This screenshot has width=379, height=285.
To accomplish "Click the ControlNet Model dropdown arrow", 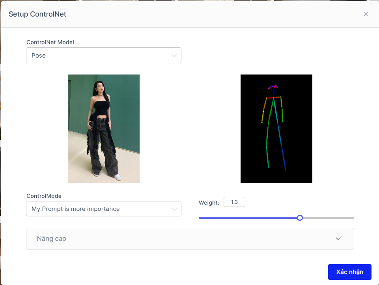I will (174, 55).
